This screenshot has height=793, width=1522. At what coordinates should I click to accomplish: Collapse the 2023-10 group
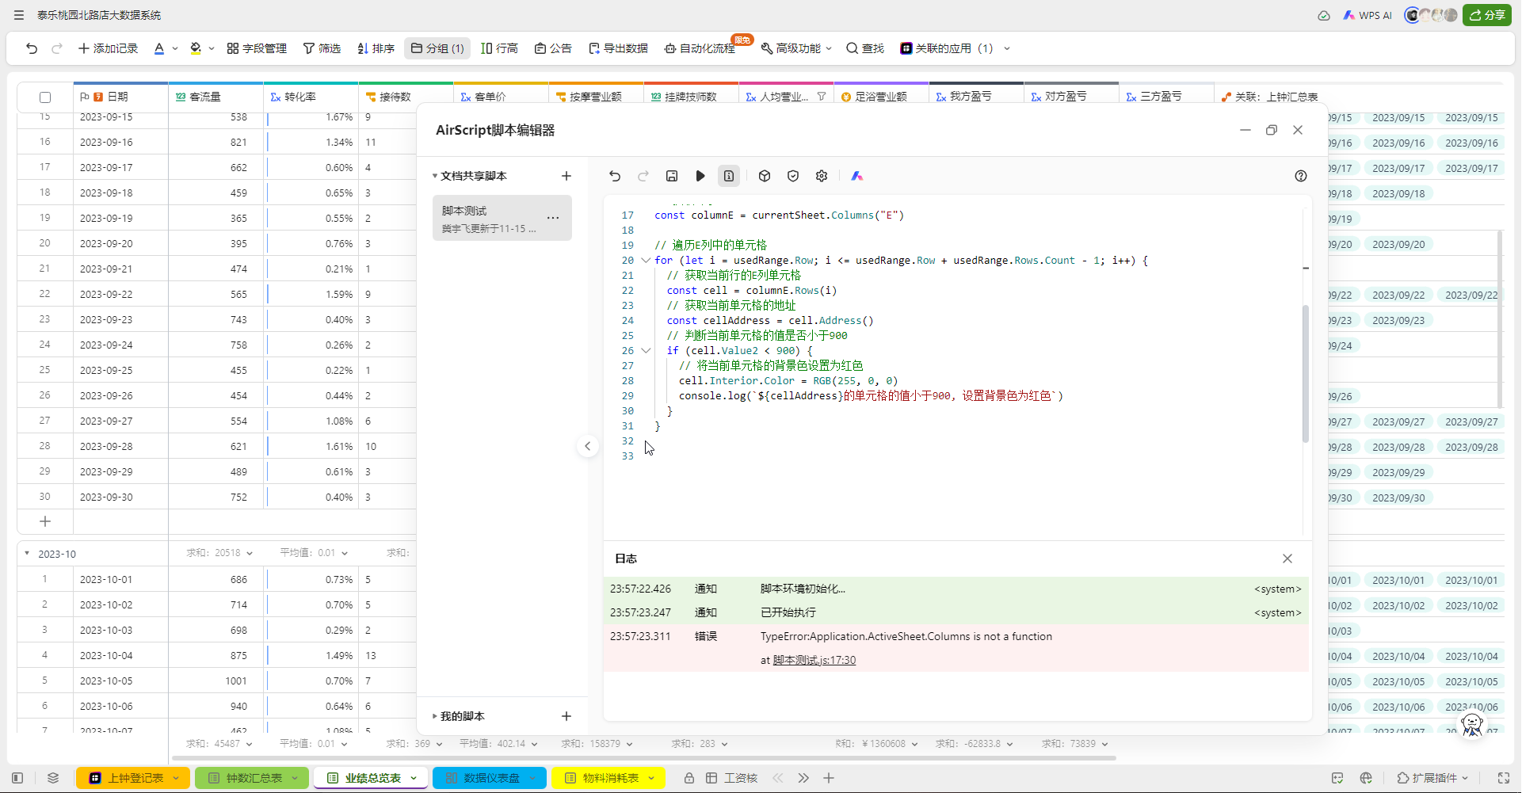[x=27, y=554]
